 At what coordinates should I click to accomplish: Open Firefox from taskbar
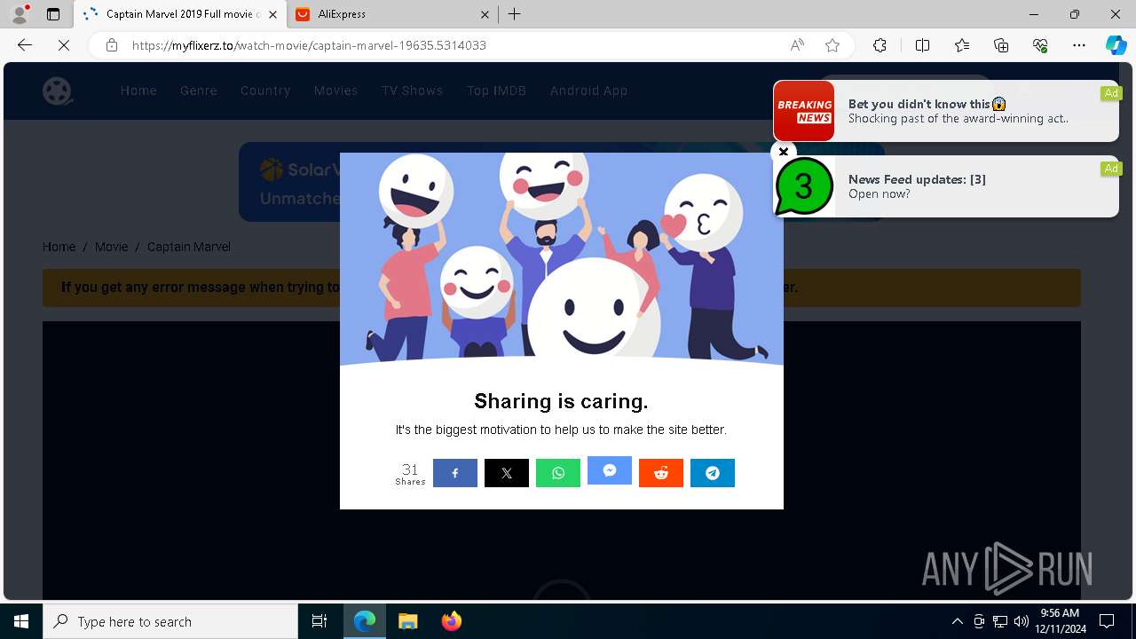tap(452, 621)
